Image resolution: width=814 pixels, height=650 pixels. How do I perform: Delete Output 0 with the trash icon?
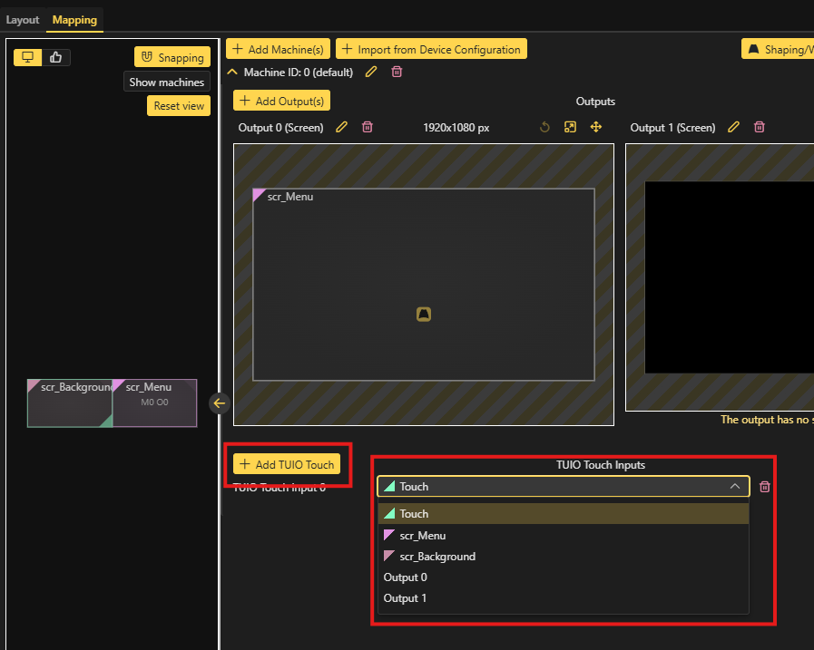click(367, 128)
